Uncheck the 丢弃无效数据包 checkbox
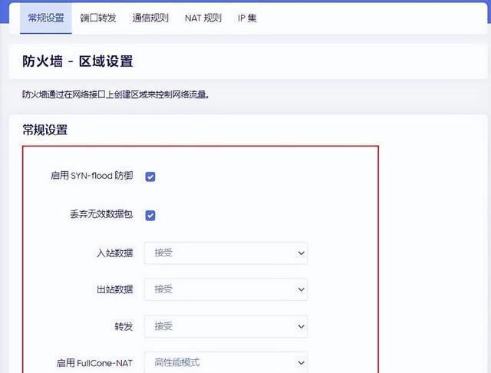The height and width of the screenshot is (373, 491). tap(150, 215)
